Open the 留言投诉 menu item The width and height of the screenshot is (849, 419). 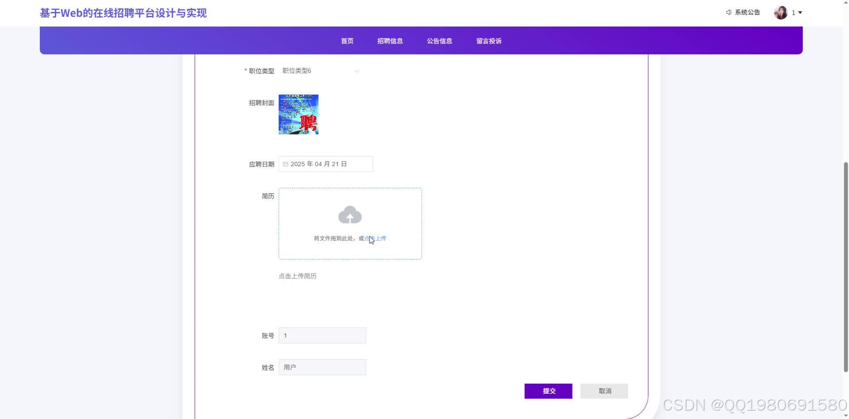tap(489, 41)
